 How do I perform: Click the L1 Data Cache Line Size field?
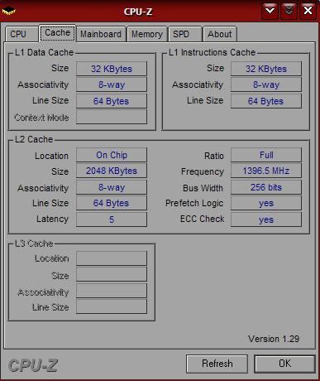pyautogui.click(x=112, y=101)
